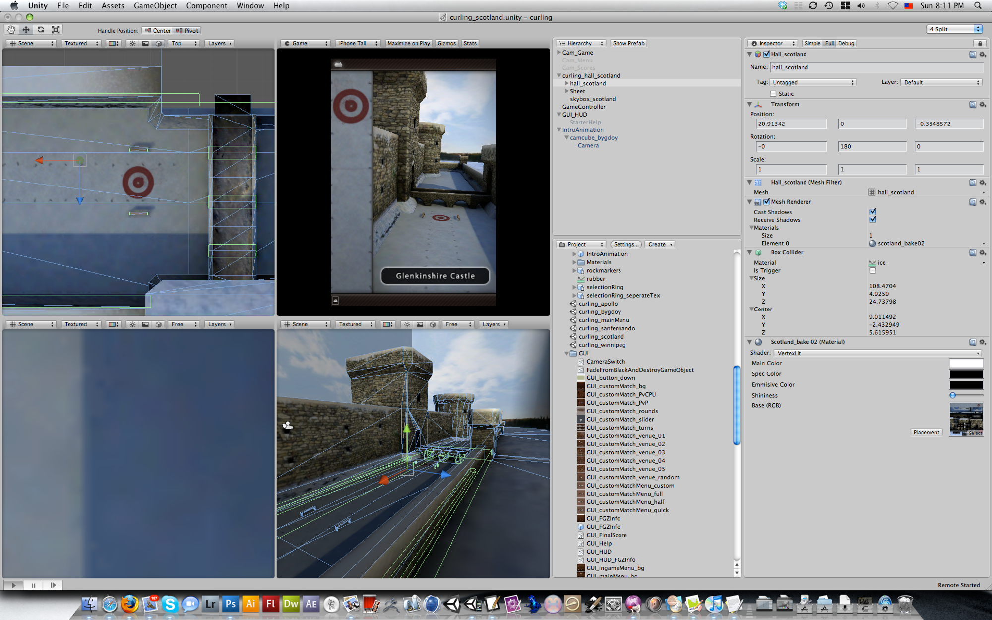Collapse the GUI folder in Project

click(x=566, y=354)
